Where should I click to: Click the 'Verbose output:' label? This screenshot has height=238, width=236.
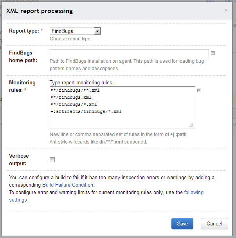[x=19, y=160]
